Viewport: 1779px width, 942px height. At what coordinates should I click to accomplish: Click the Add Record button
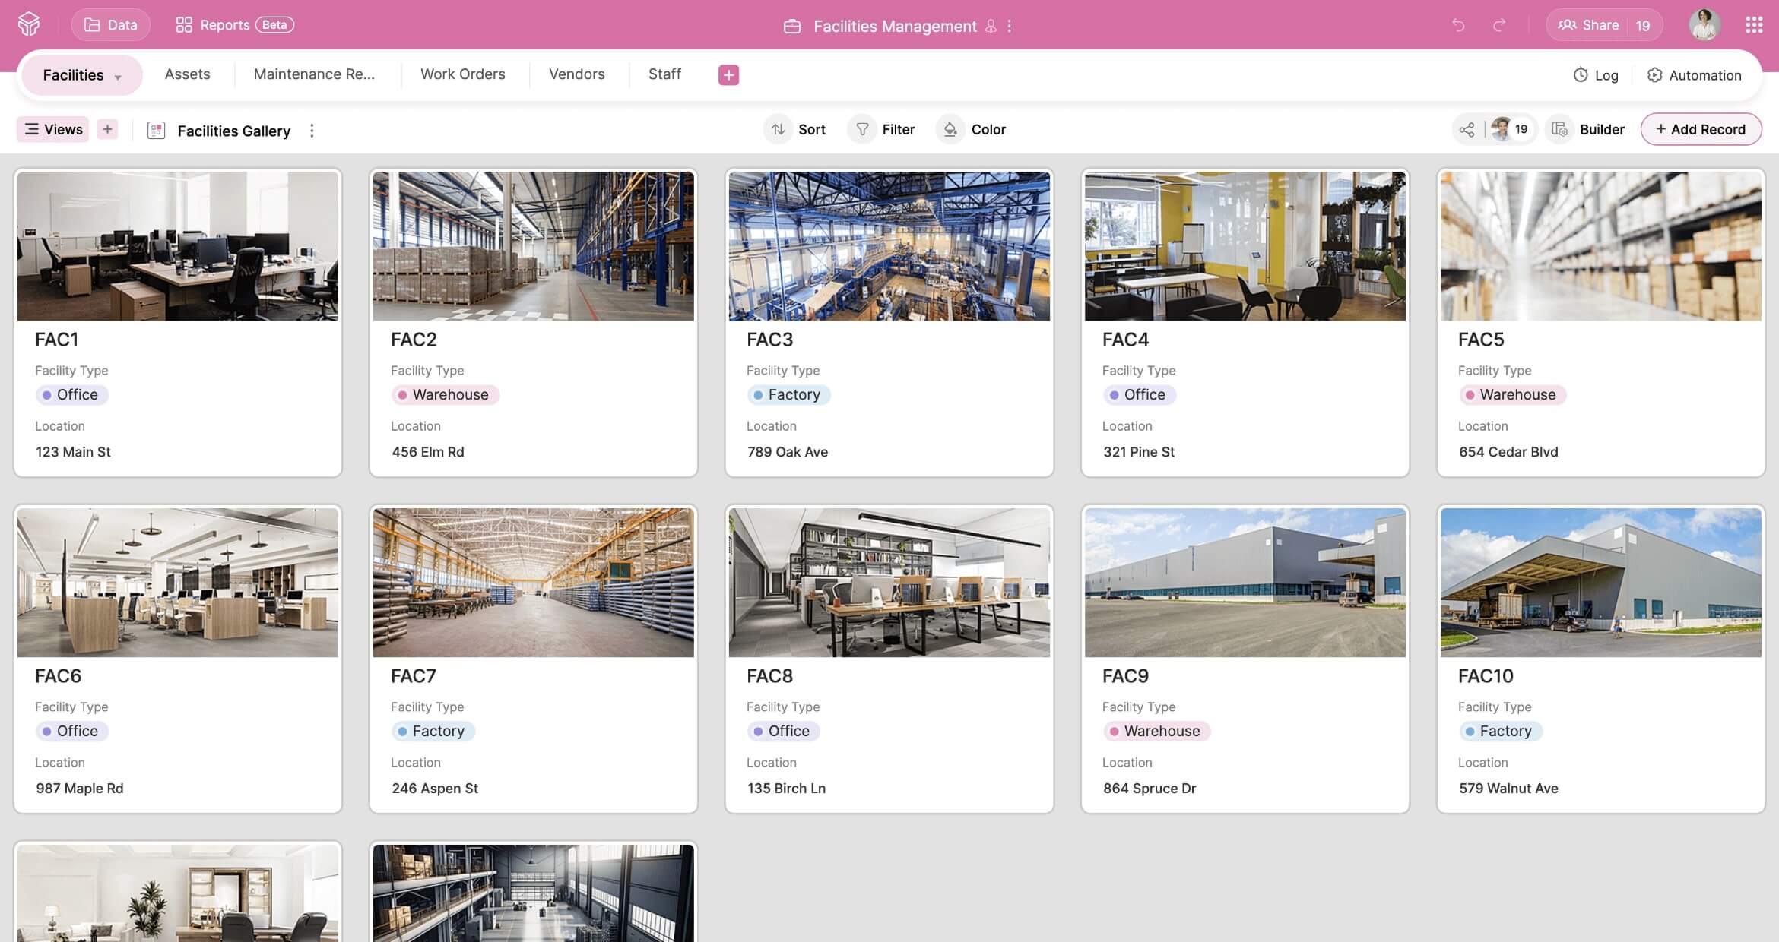coord(1700,129)
